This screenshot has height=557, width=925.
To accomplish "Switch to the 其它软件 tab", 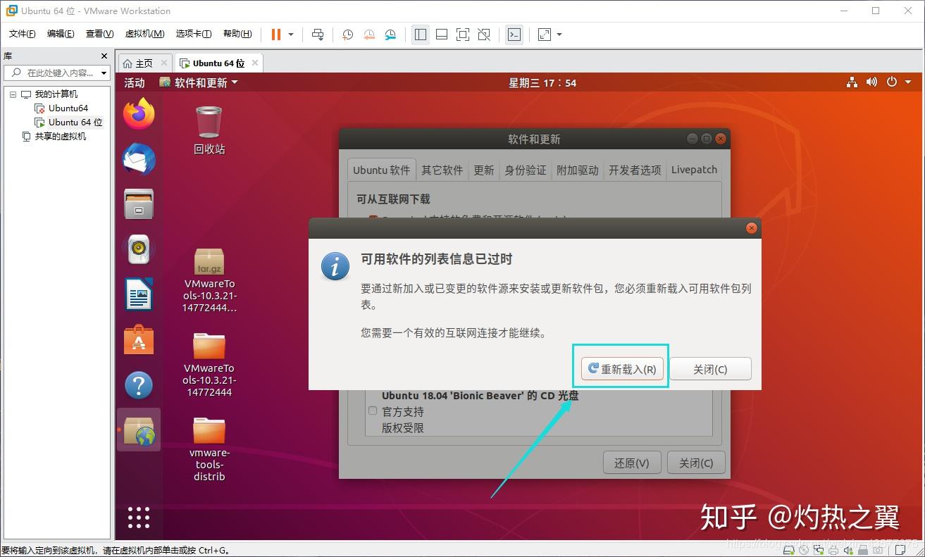I will click(442, 170).
